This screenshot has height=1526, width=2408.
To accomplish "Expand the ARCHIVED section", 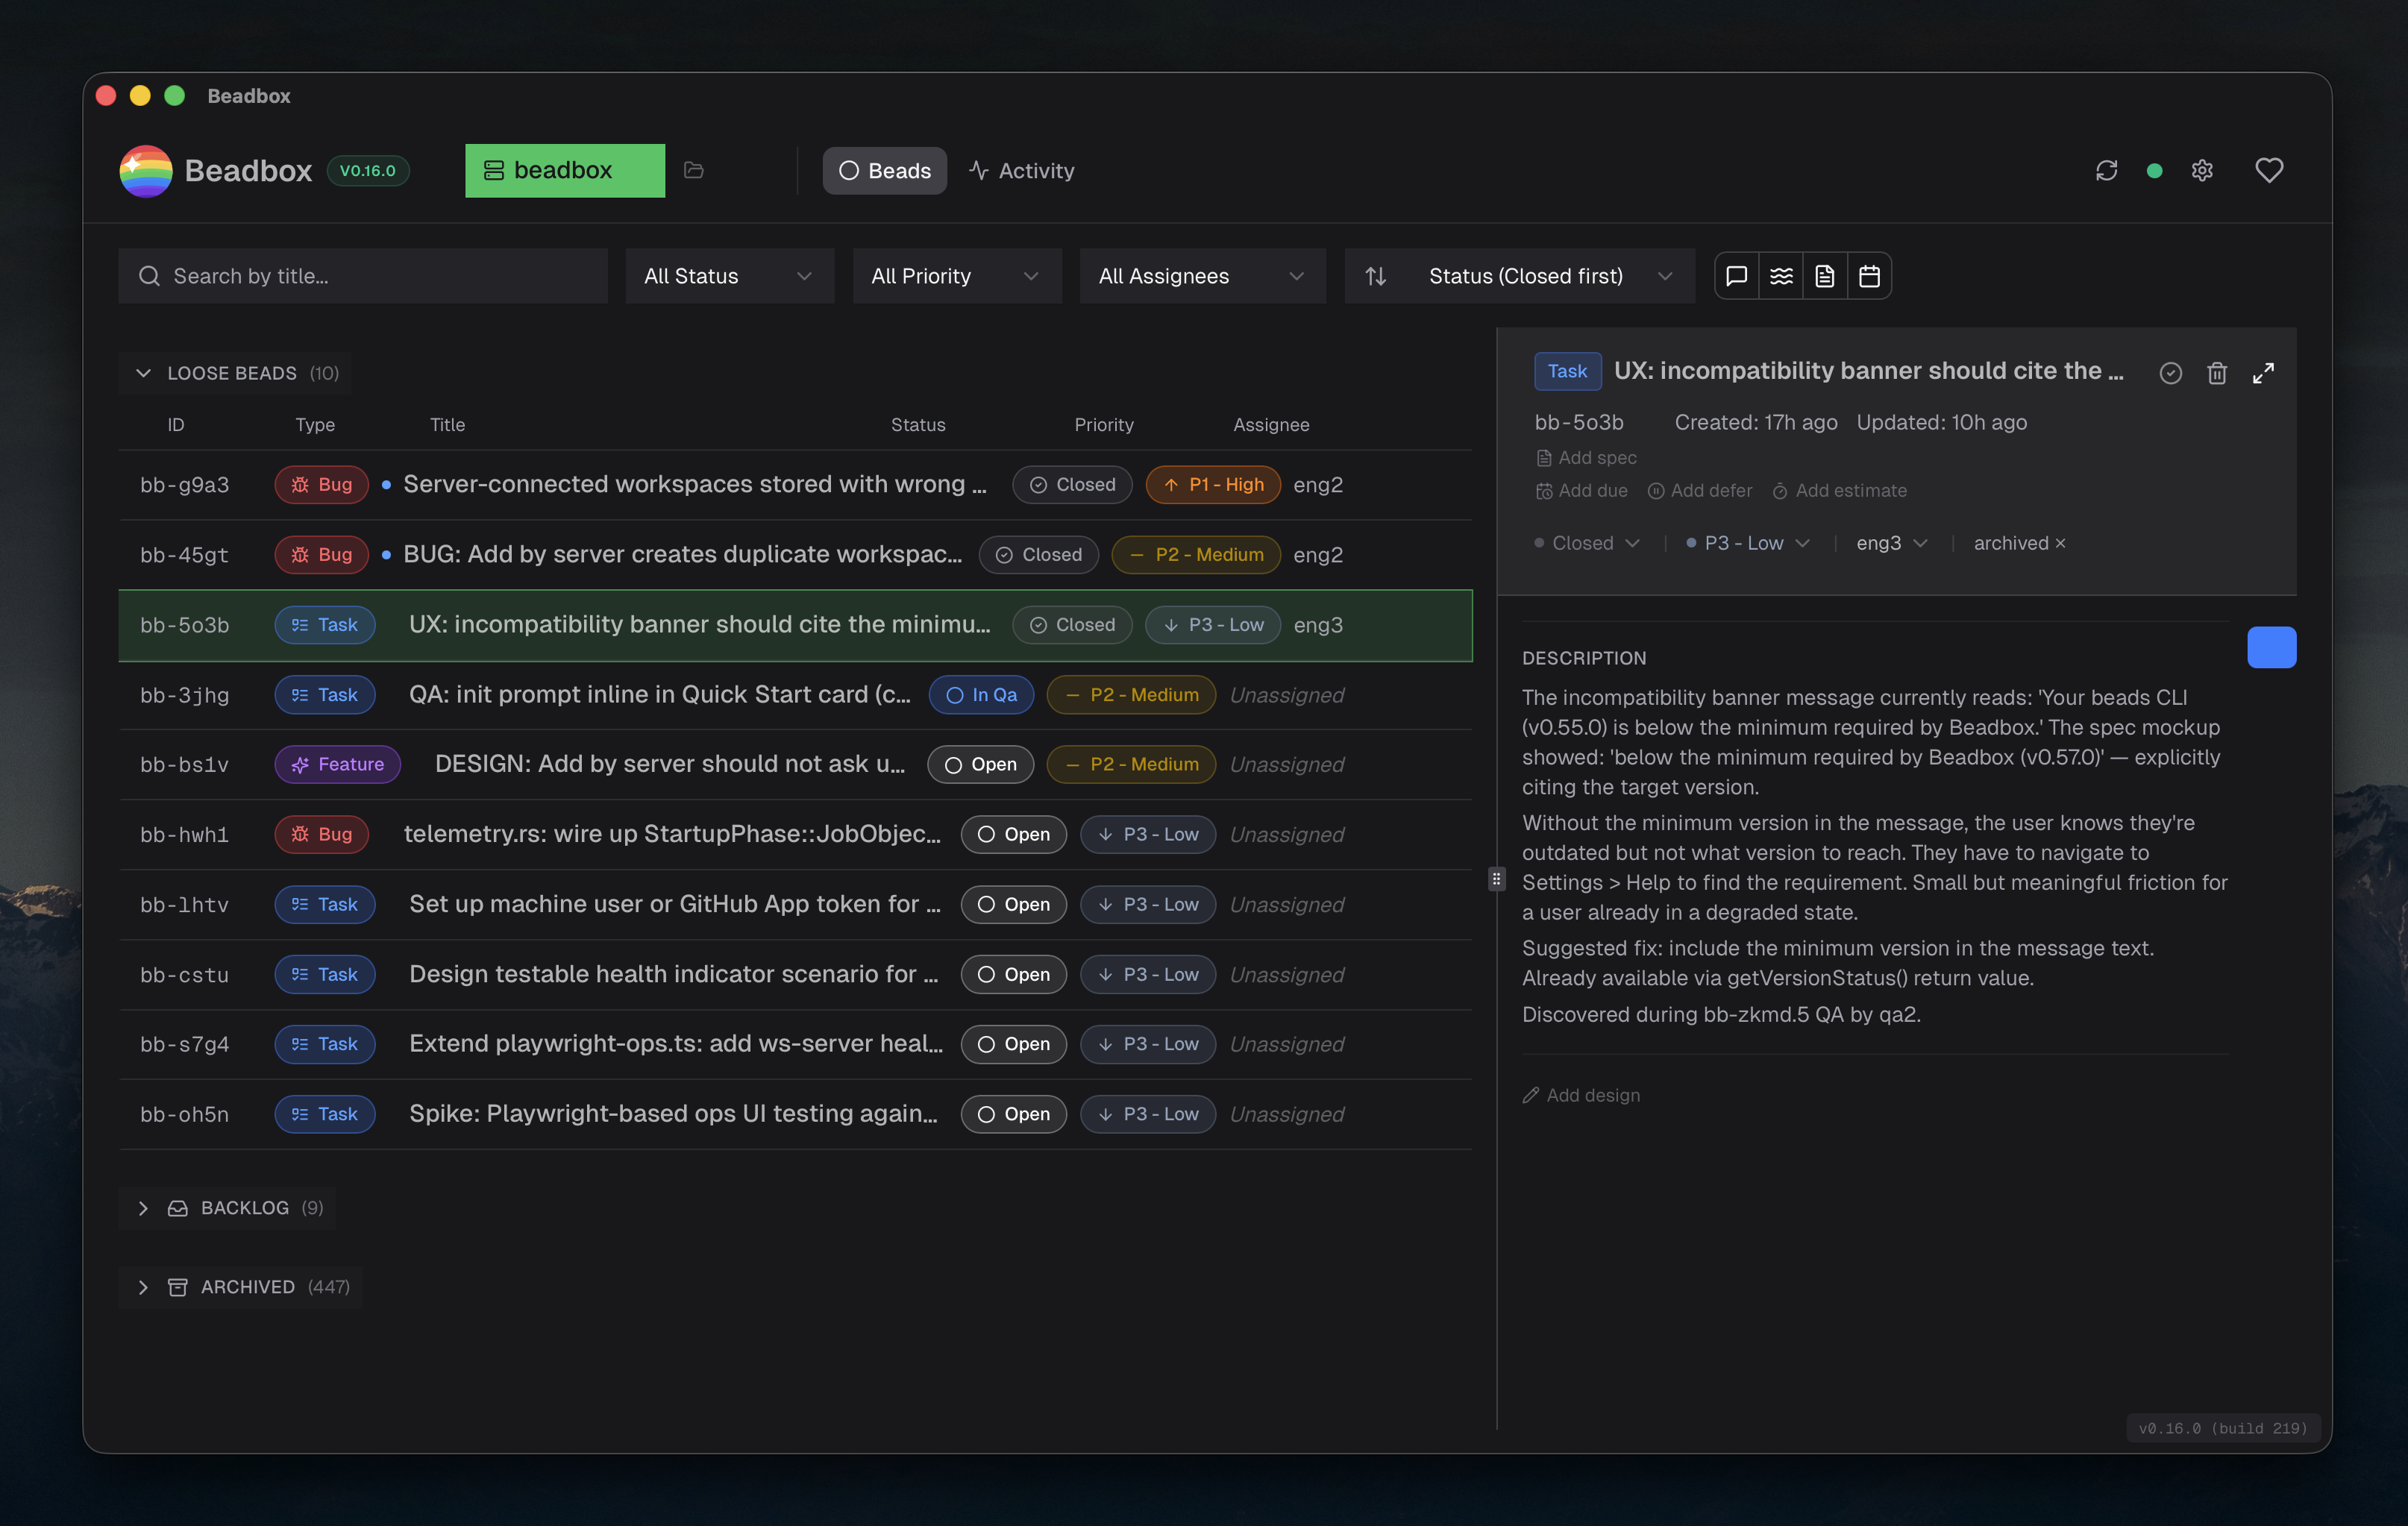I will [x=143, y=1287].
